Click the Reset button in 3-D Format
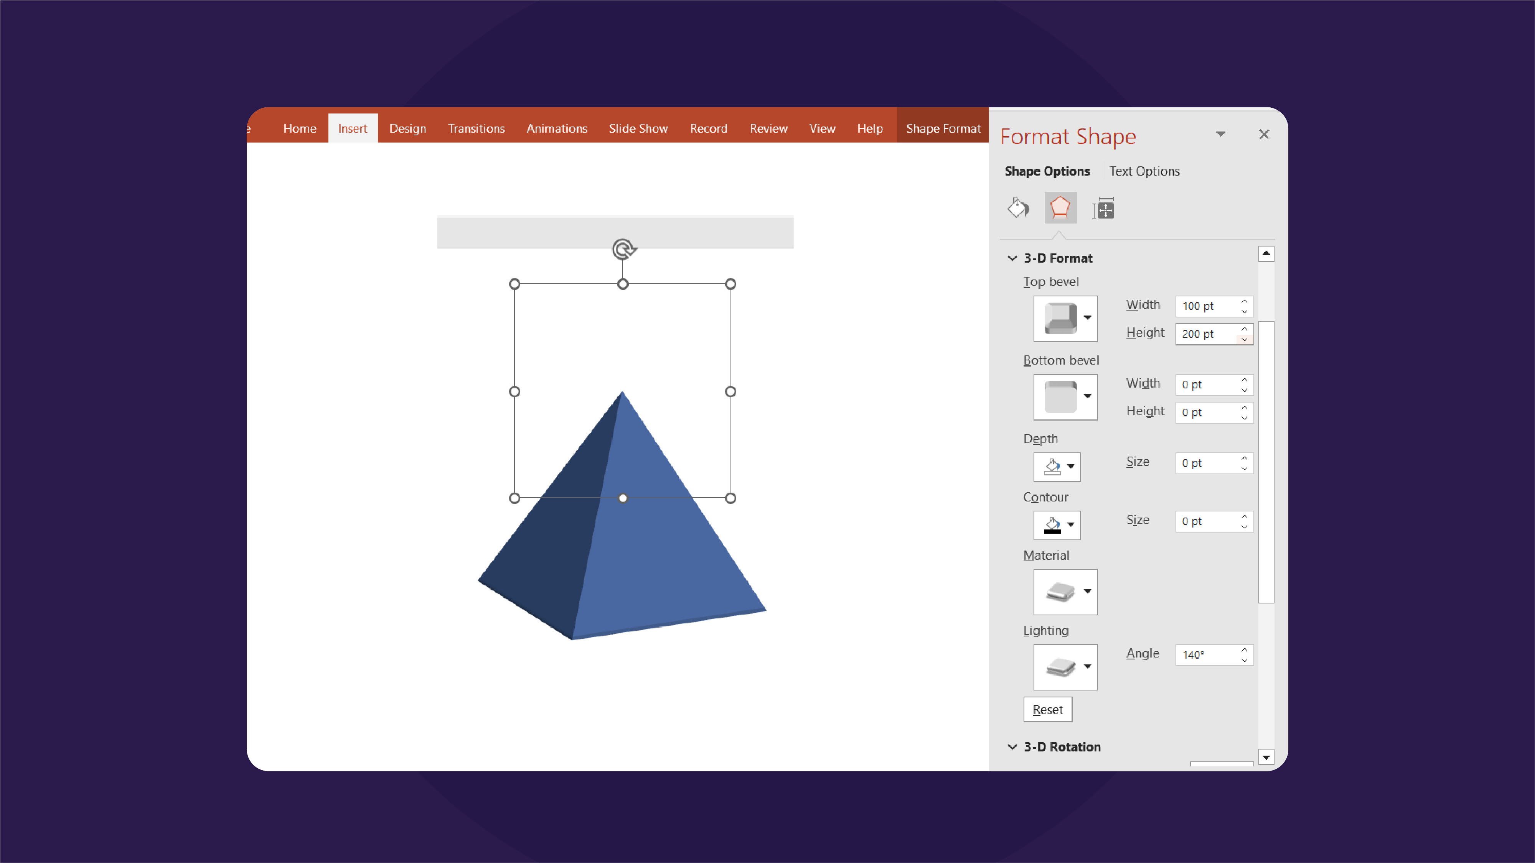 pyautogui.click(x=1048, y=708)
